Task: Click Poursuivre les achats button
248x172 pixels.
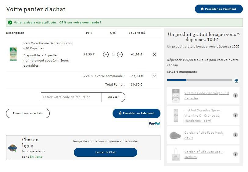Action: [x=28, y=113]
